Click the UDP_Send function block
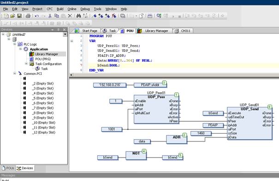 click(x=249, y=123)
